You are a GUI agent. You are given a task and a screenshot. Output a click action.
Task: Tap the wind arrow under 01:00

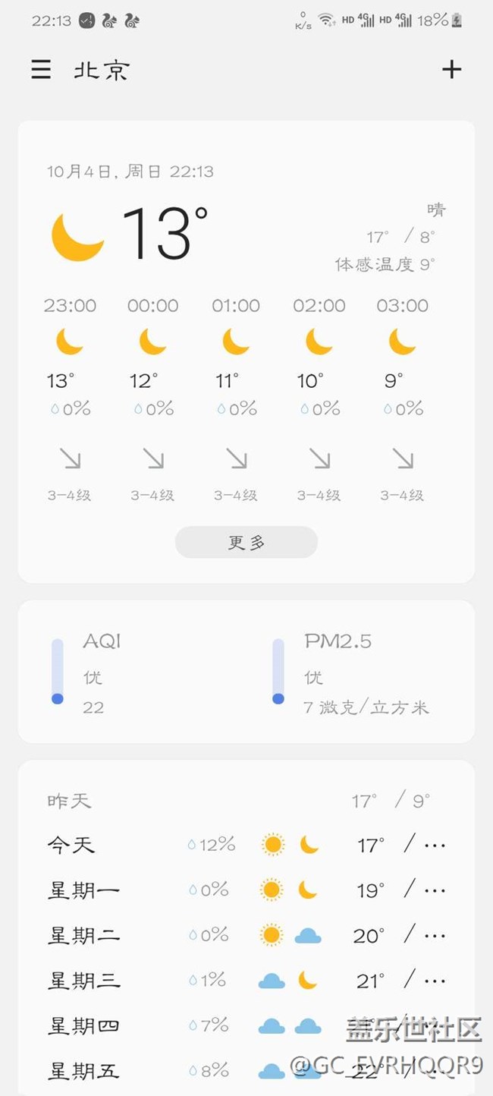point(237,458)
